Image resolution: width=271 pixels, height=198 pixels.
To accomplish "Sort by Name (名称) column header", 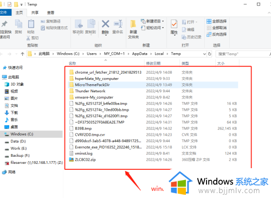I will (x=73, y=63).
